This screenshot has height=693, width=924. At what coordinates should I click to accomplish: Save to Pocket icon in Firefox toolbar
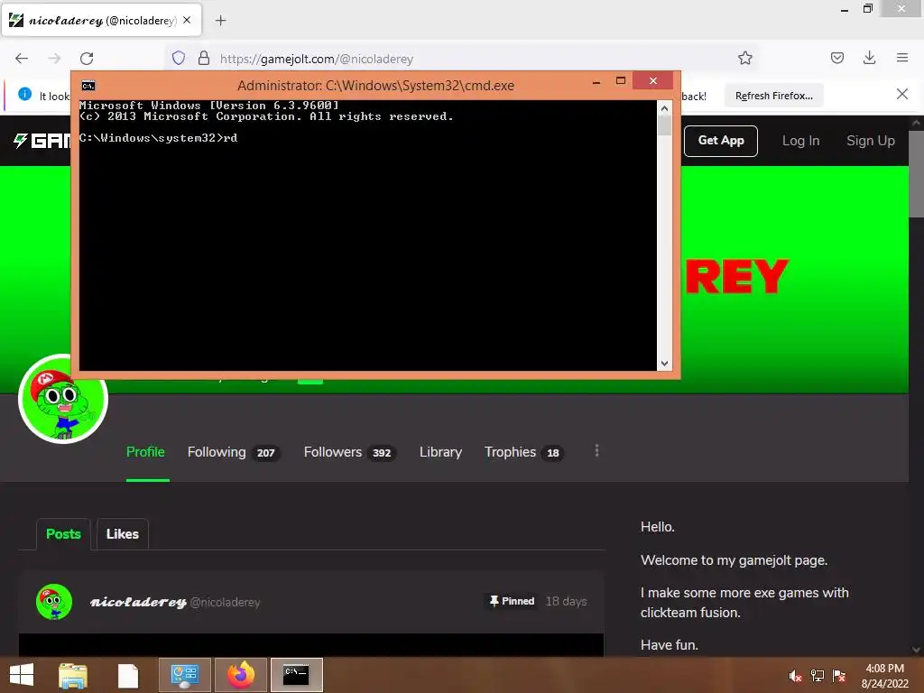tap(836, 58)
